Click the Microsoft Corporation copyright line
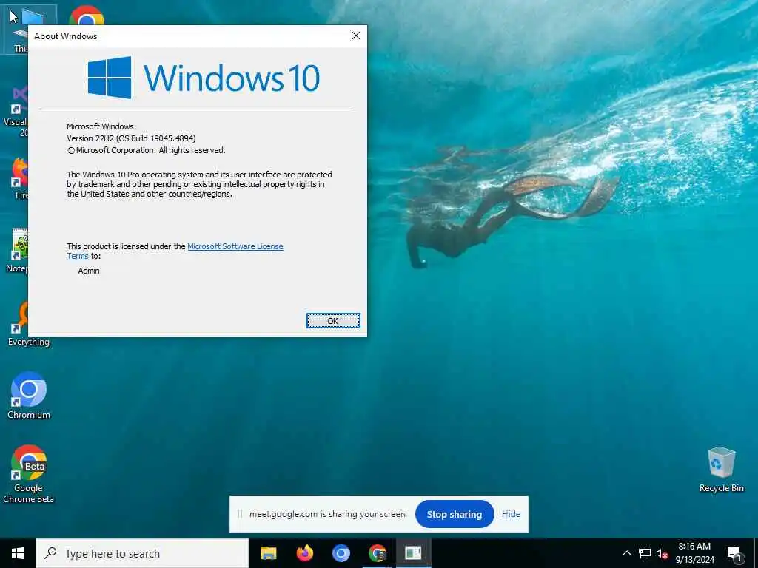This screenshot has height=568, width=758. [146, 150]
